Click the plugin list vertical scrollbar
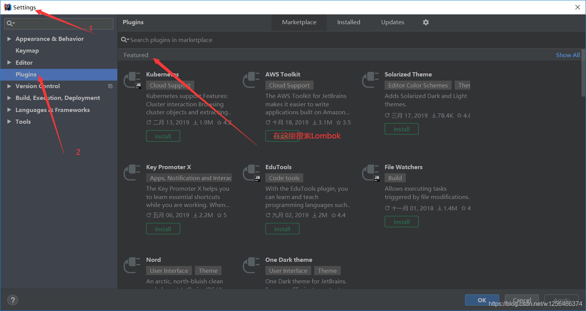Image resolution: width=586 pixels, height=311 pixels. tap(583, 74)
